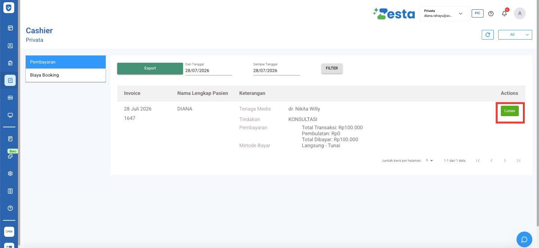Click invoice date 28 Juli 2026
This screenshot has height=248, width=539.
[138, 109]
